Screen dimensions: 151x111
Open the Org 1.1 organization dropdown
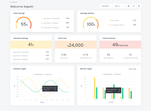[119, 6]
